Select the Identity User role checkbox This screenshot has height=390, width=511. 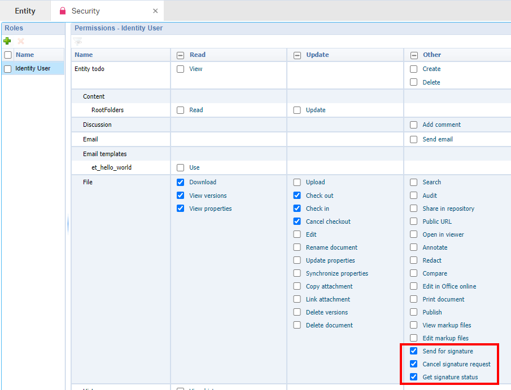pyautogui.click(x=8, y=69)
